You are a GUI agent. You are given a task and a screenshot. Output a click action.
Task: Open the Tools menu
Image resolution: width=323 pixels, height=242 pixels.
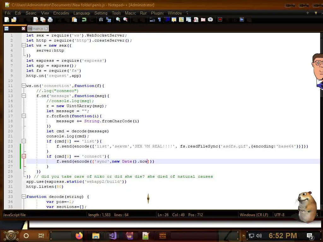point(116,13)
